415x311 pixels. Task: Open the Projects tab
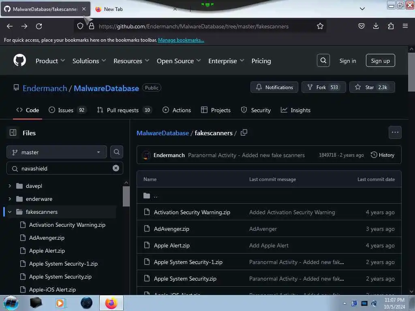tap(216, 110)
